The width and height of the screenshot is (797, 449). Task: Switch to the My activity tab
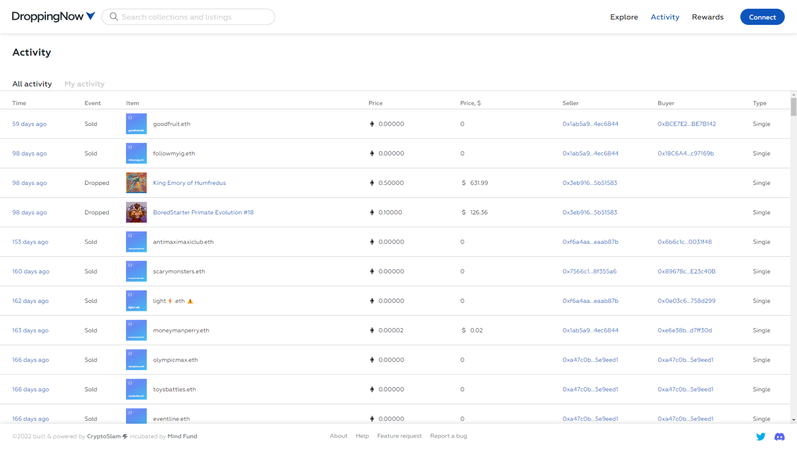click(x=84, y=84)
